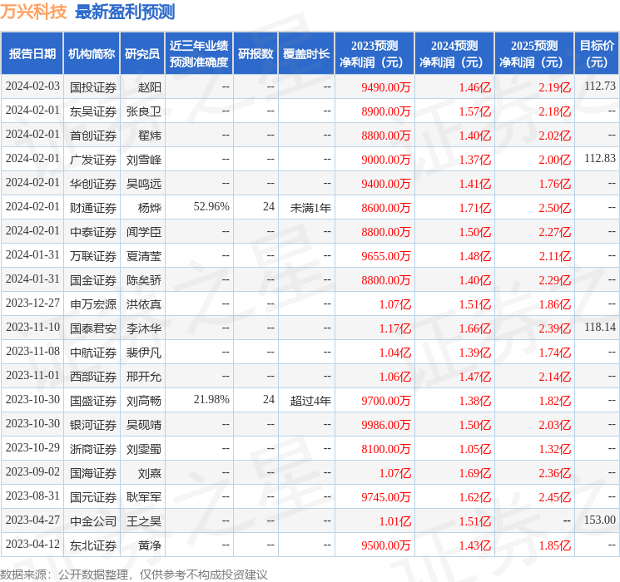Click the 报告日期 column header

(32, 54)
